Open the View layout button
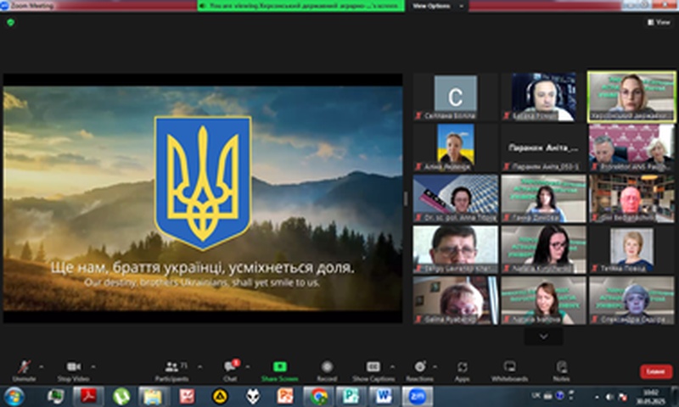This screenshot has width=679, height=407. click(659, 22)
